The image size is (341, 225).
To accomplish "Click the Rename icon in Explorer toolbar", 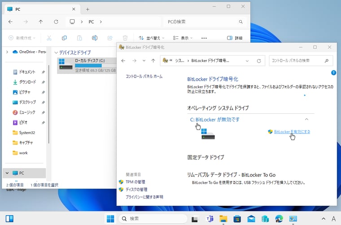I will (95, 38).
